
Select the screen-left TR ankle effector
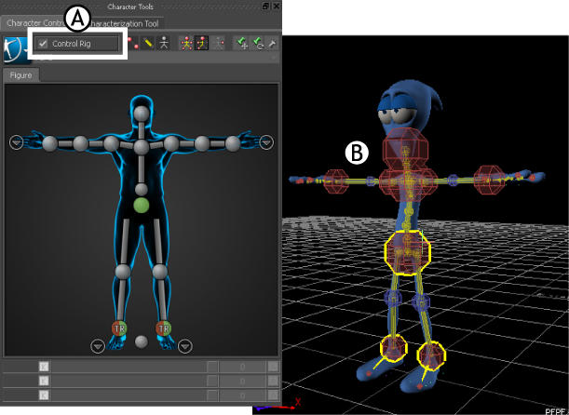(x=119, y=328)
